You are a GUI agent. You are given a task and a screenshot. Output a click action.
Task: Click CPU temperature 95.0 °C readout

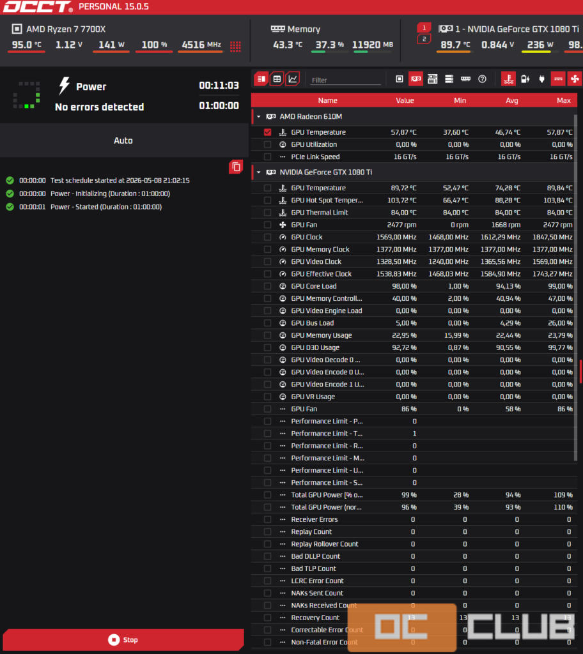click(27, 45)
